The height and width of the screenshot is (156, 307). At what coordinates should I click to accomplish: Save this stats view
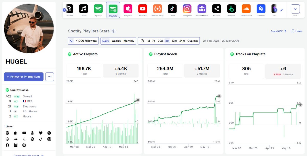pos(297,31)
